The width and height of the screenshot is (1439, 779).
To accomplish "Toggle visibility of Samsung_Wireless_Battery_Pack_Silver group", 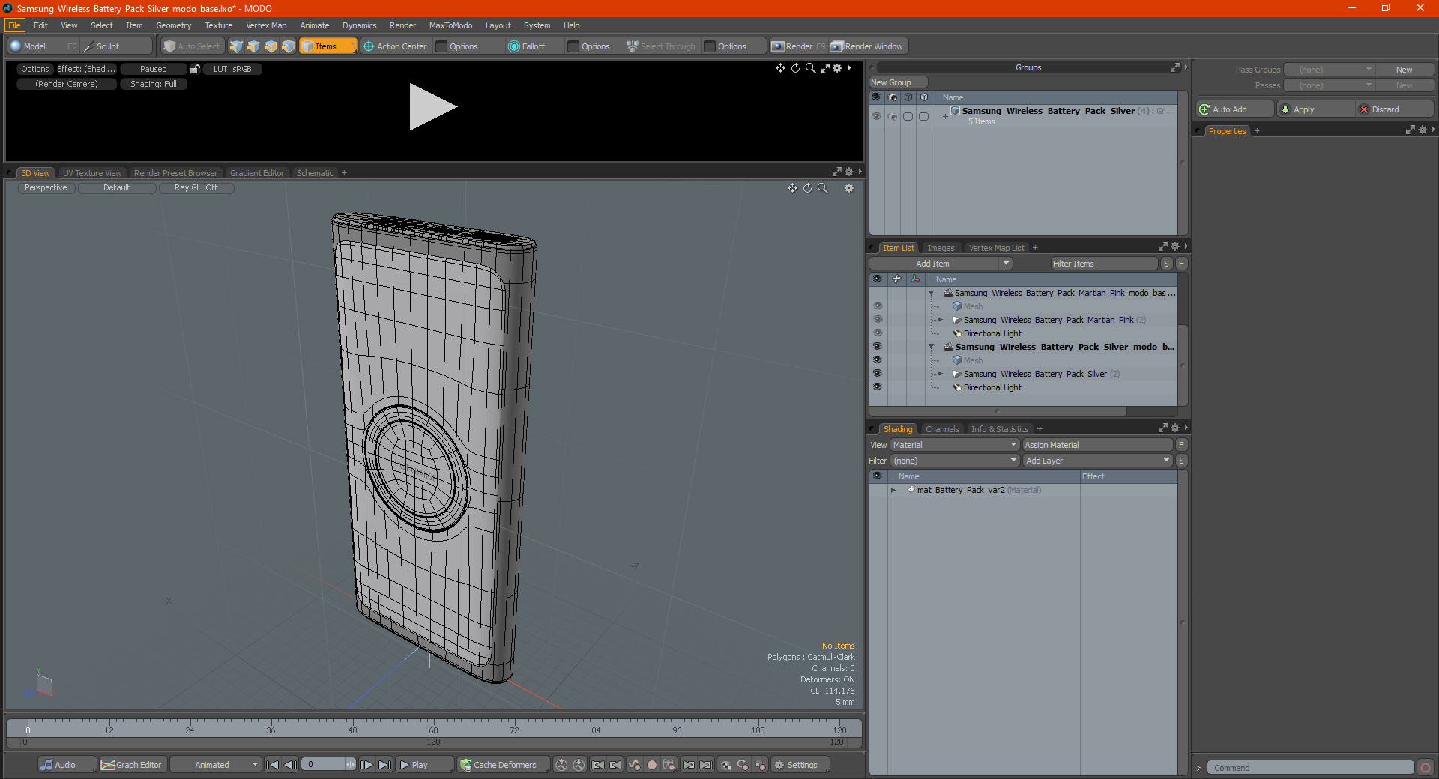I will pyautogui.click(x=877, y=374).
